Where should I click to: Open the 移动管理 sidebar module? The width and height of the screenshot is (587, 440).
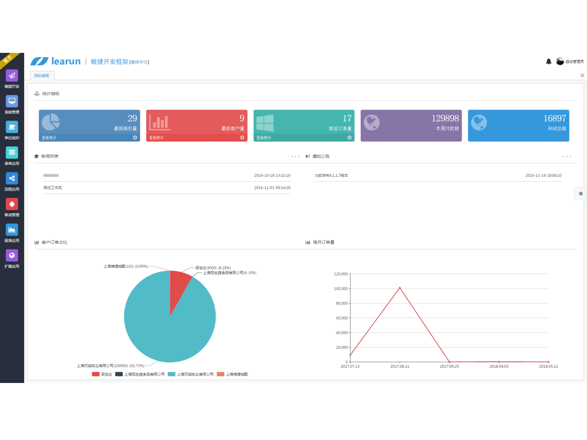(12, 207)
